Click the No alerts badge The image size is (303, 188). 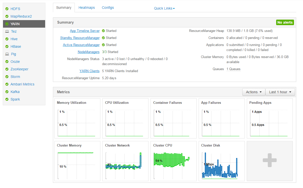pyautogui.click(x=285, y=22)
